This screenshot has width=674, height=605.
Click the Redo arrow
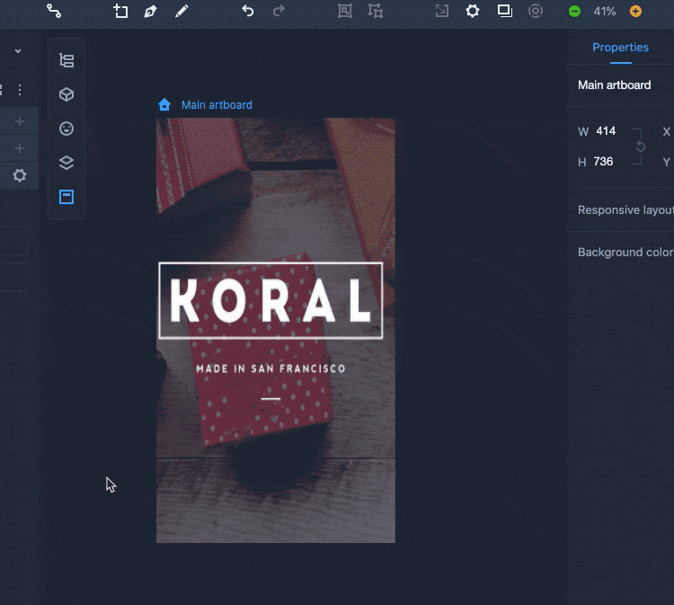[x=279, y=11]
